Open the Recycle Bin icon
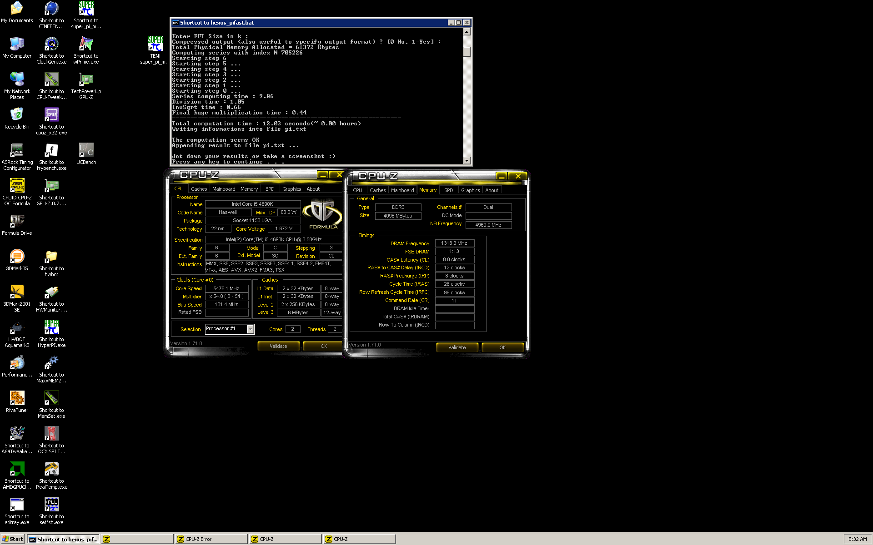The height and width of the screenshot is (545, 873). [x=17, y=119]
